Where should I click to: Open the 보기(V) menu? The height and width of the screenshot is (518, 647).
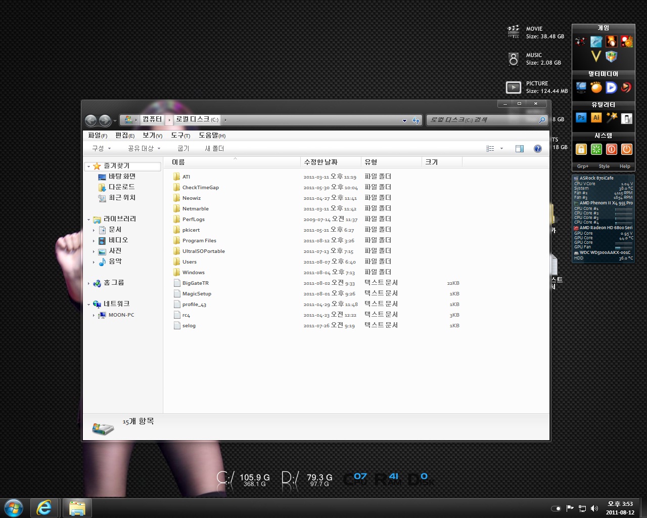pyautogui.click(x=152, y=136)
